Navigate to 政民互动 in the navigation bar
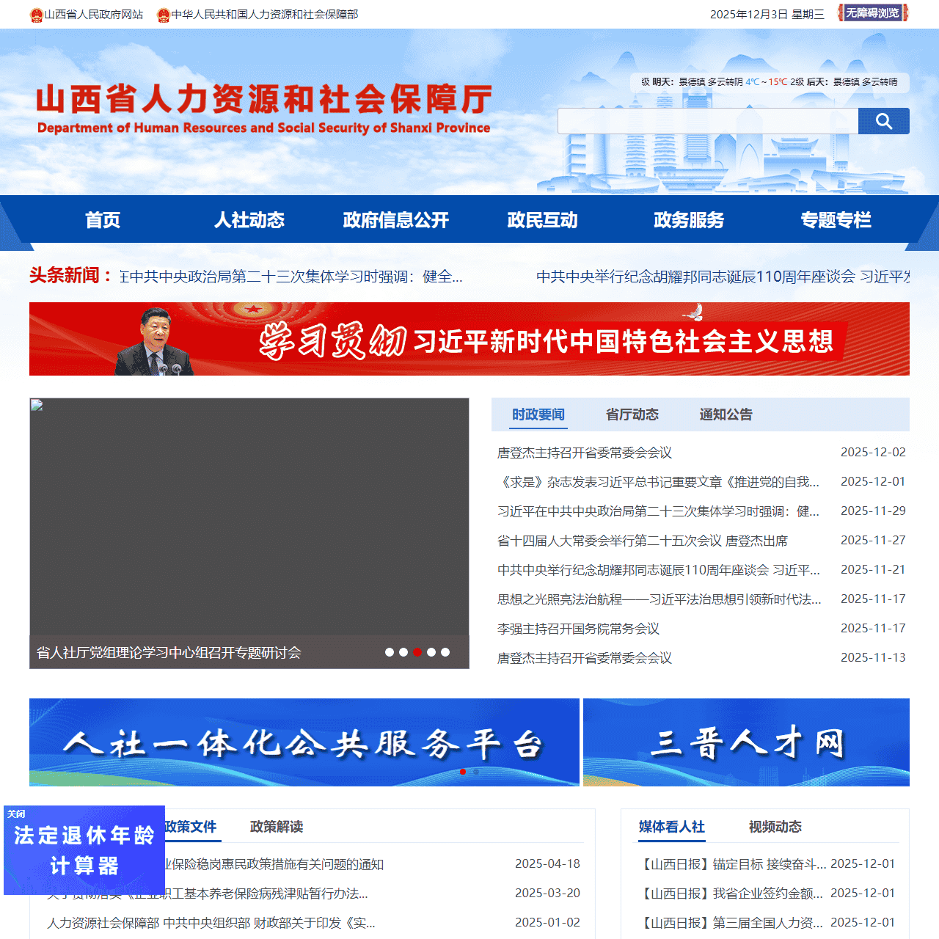Screen dimensions: 939x939 [541, 220]
